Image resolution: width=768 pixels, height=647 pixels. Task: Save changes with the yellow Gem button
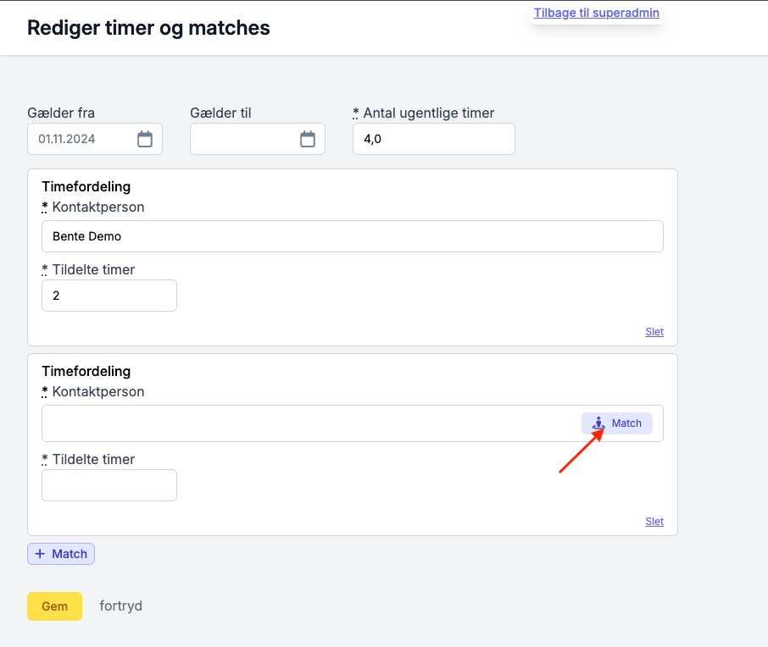(x=54, y=606)
